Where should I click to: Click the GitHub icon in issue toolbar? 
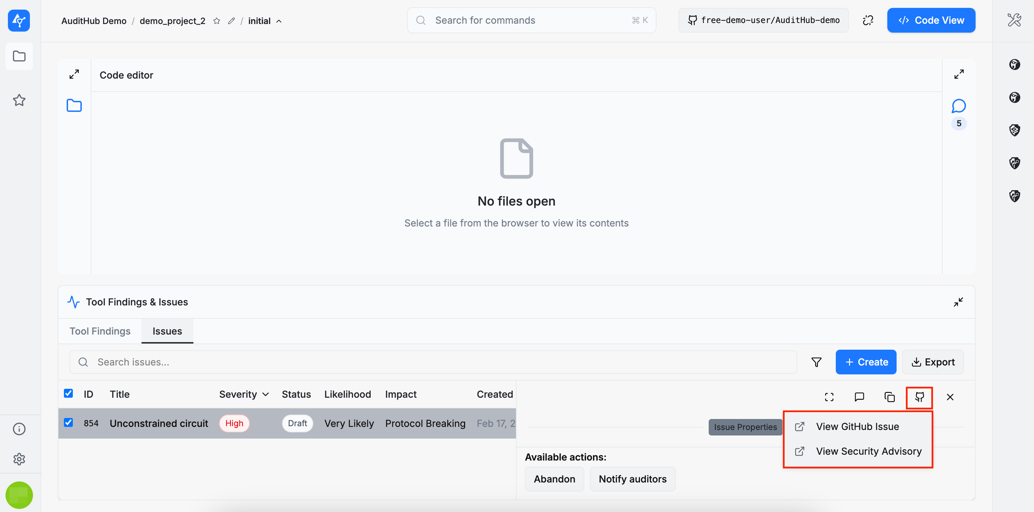(x=919, y=397)
